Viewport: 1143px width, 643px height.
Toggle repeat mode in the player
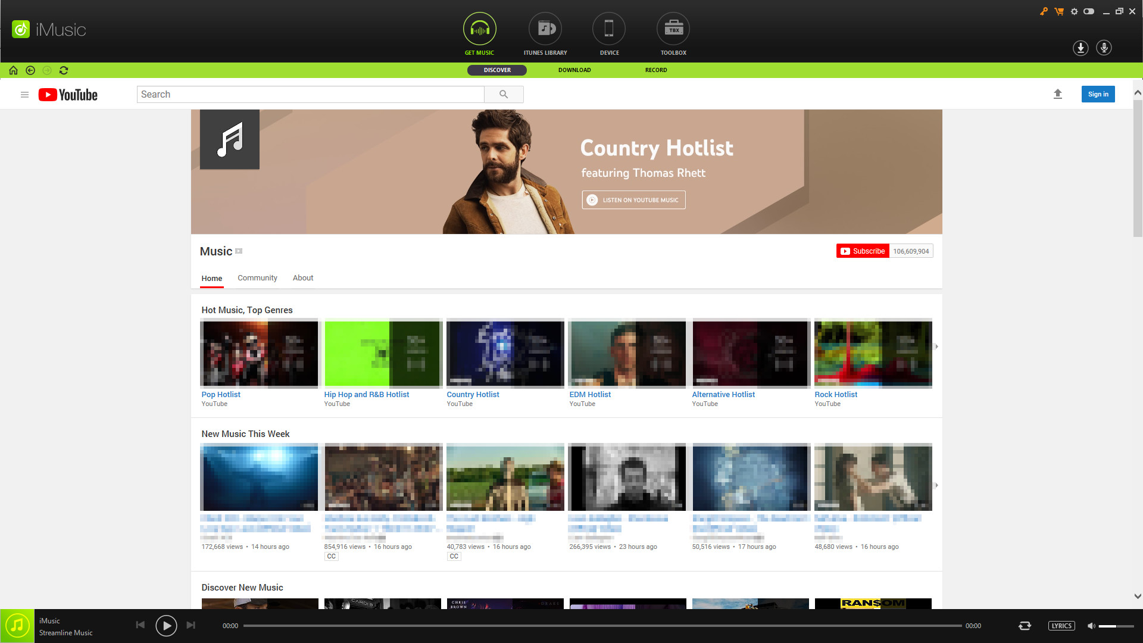point(1025,625)
